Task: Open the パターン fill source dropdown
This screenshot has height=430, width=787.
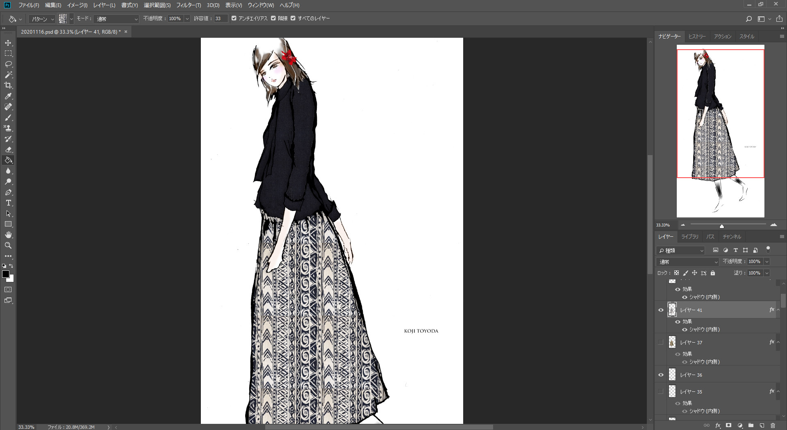Action: click(x=43, y=19)
